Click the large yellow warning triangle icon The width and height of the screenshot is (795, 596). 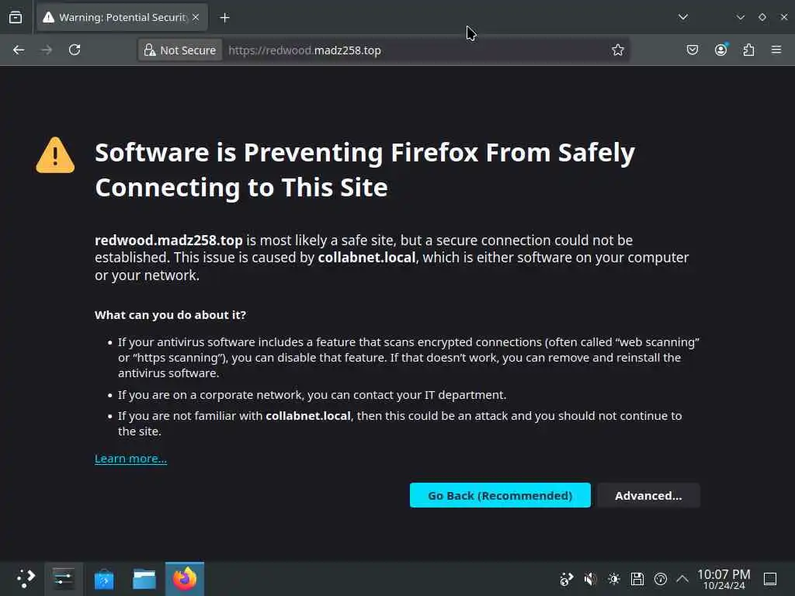pos(55,155)
